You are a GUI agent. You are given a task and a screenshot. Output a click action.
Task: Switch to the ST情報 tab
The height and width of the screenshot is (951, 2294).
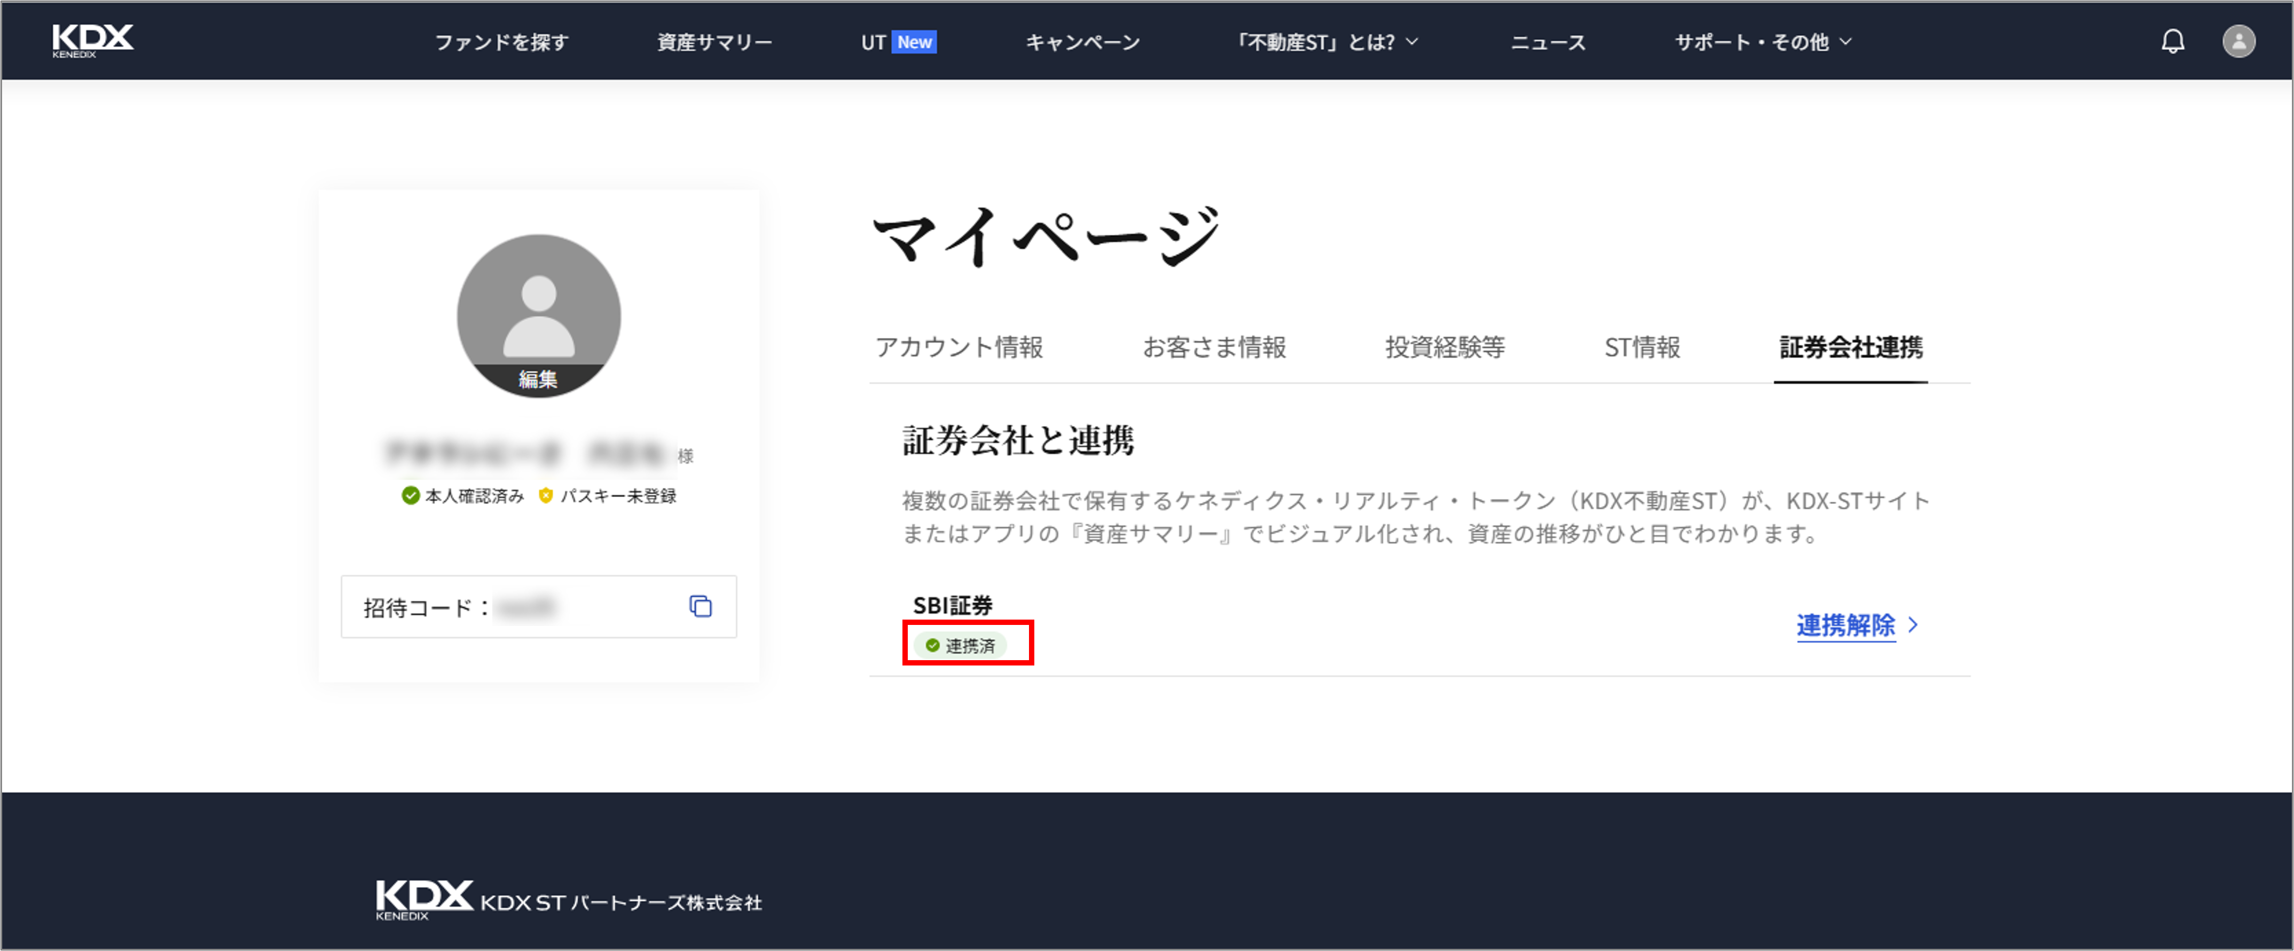1642,347
